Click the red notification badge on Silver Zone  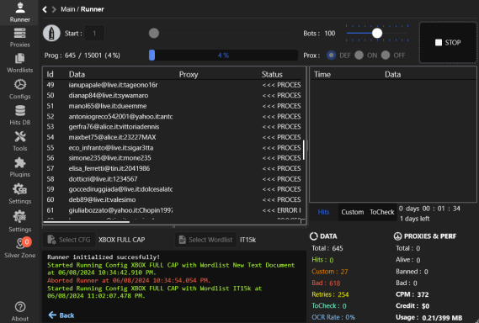27,241
